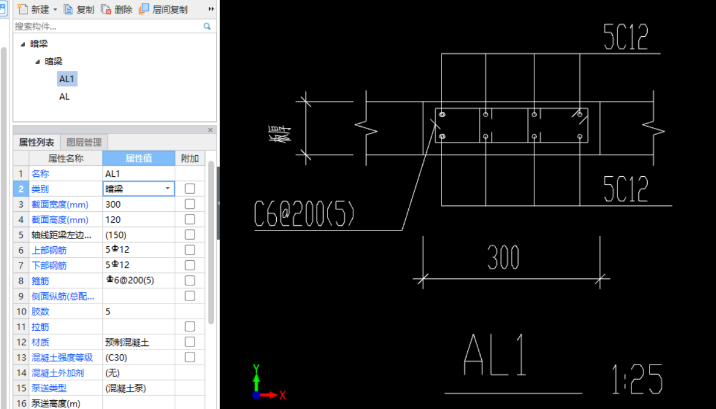716x409 pixels.
Task: Toggle 附加 checkbox for 材质 row
Action: tap(190, 342)
